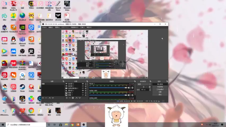This screenshot has height=127, width=226.
Task: Open the 场景集合 menu
Action: [75, 27]
